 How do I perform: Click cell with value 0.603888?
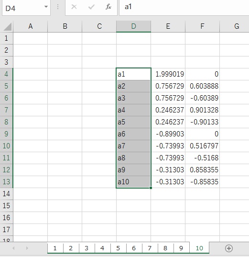pyautogui.click(x=202, y=86)
